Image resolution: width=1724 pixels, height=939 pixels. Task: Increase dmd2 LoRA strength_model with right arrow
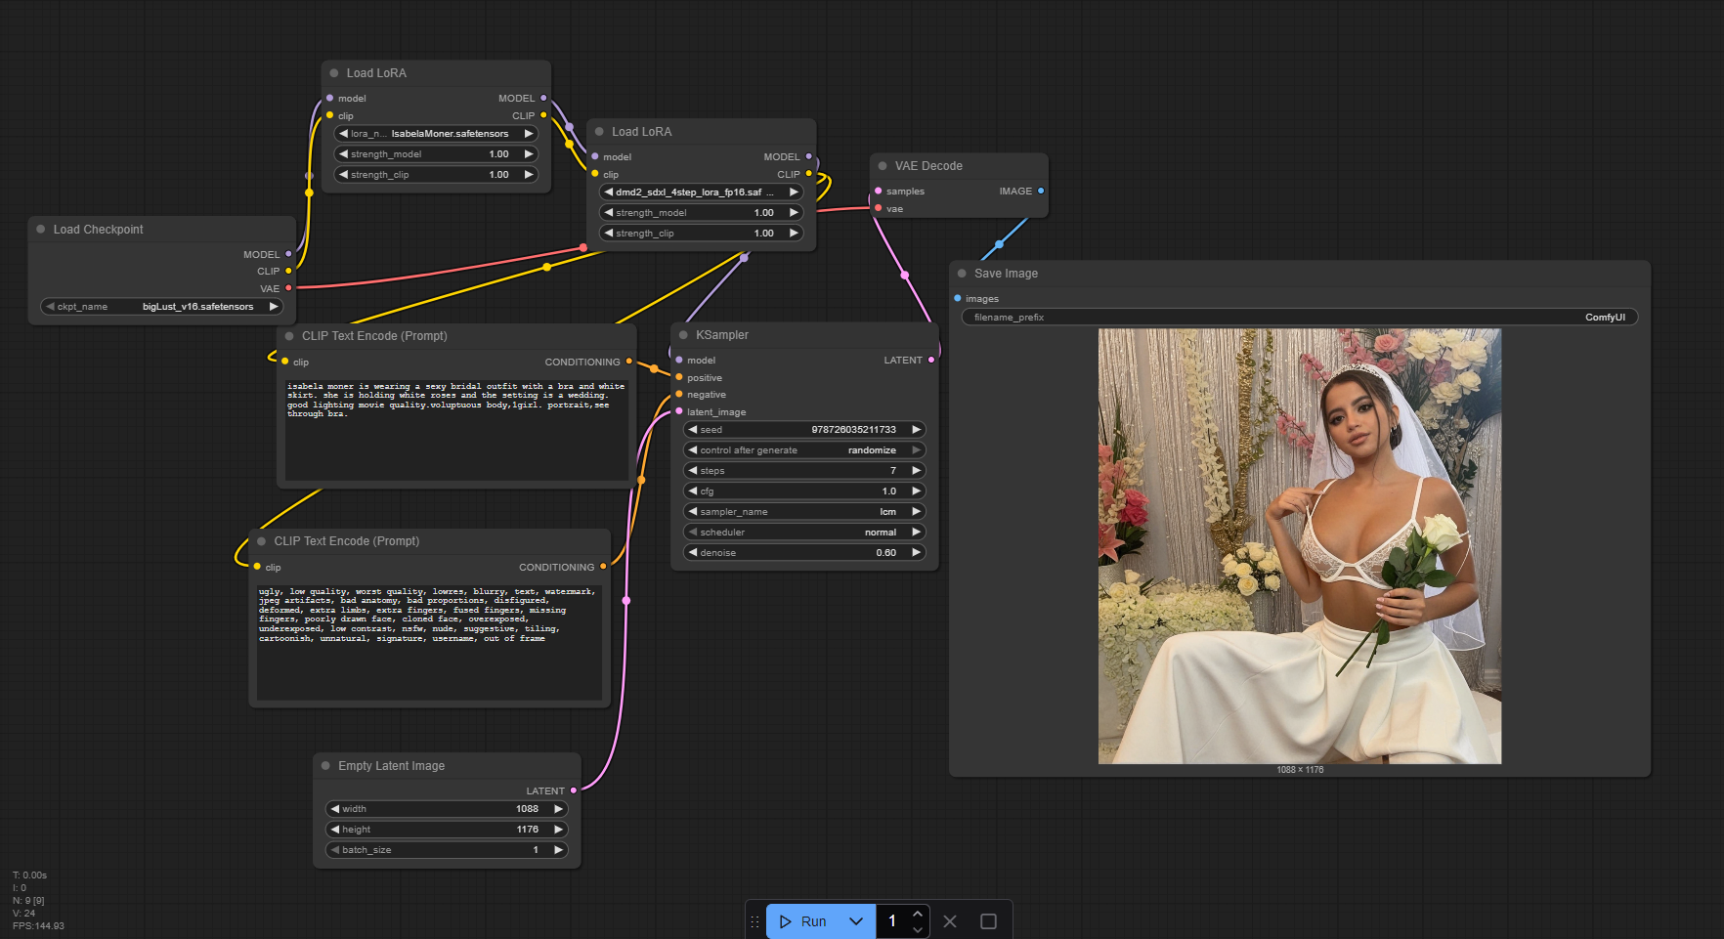click(x=794, y=213)
